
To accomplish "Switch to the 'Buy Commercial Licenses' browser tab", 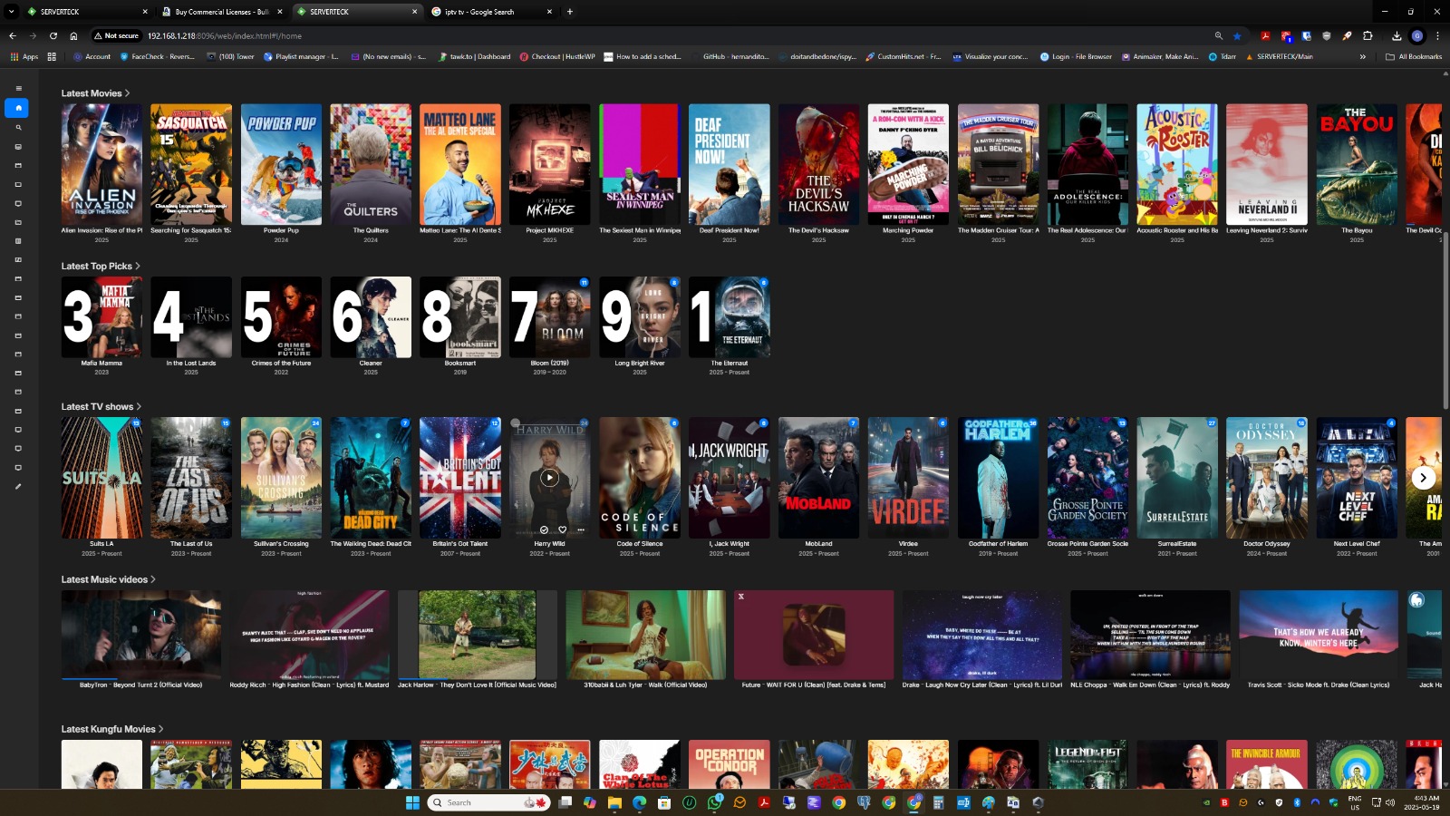I will click(x=221, y=12).
